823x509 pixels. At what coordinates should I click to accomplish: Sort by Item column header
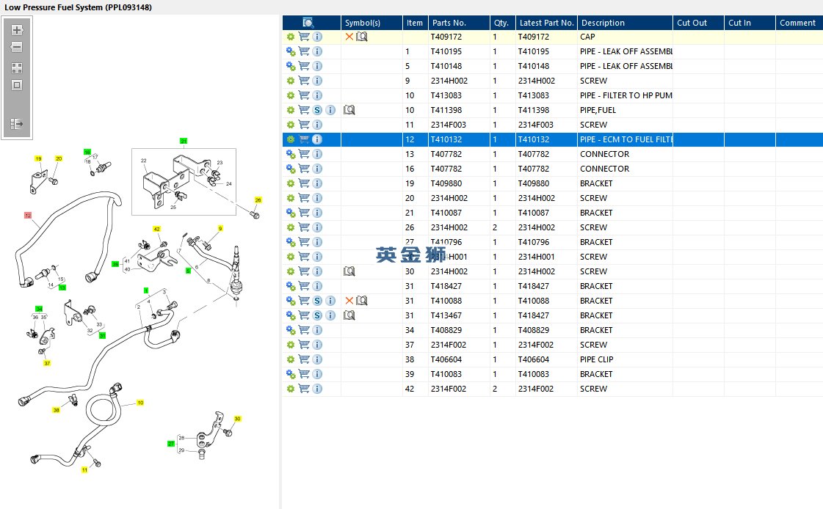416,23
